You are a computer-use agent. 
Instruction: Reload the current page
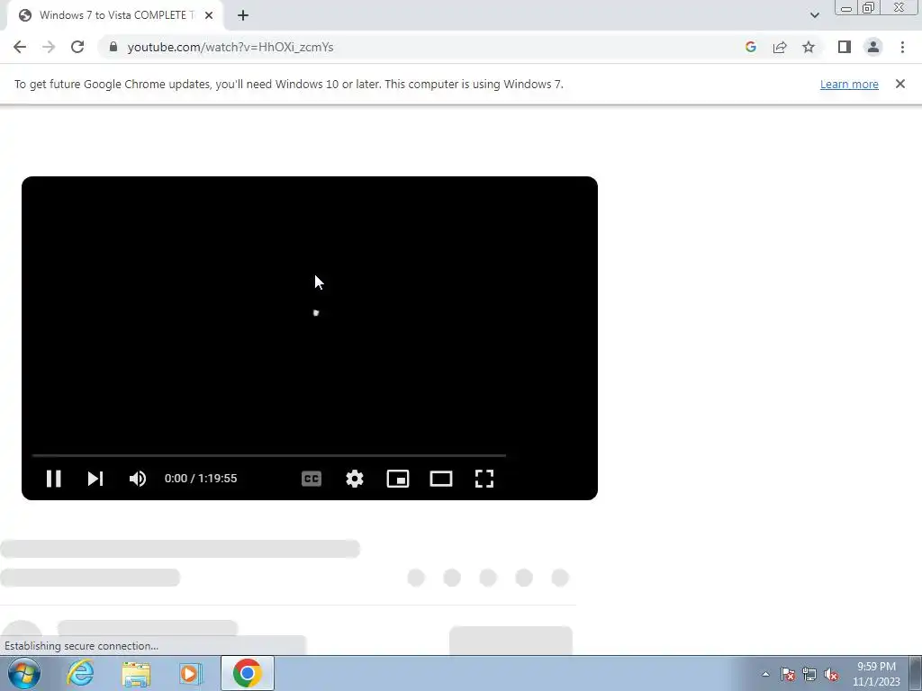77,47
